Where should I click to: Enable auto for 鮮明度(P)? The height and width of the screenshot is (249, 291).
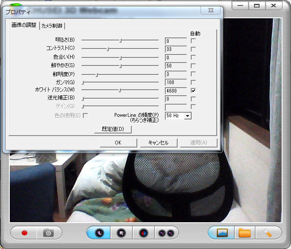pos(193,74)
